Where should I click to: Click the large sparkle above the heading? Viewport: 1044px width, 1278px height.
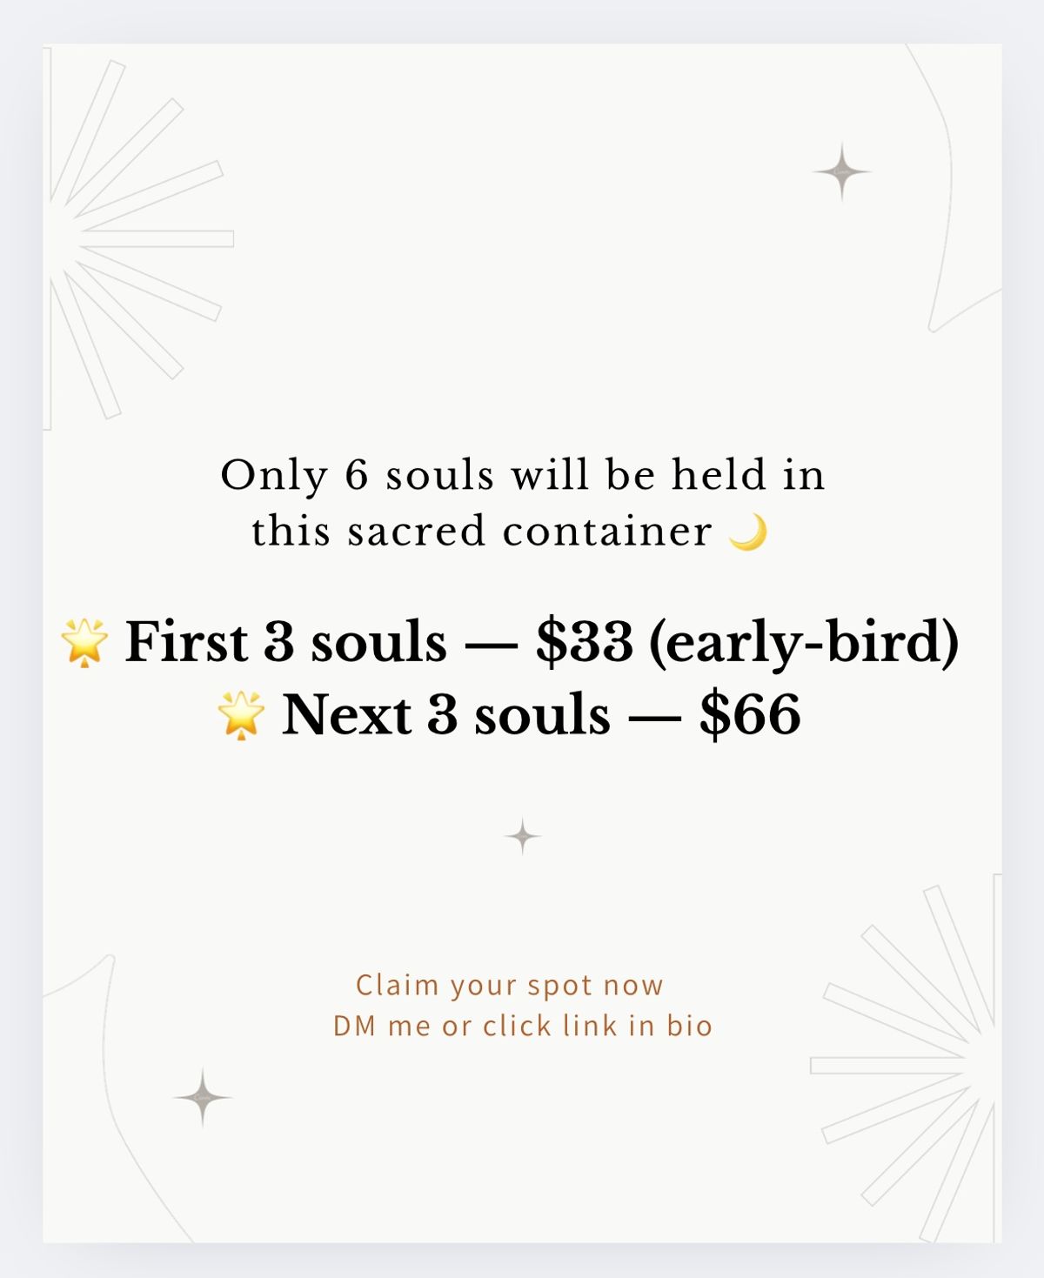pos(841,172)
